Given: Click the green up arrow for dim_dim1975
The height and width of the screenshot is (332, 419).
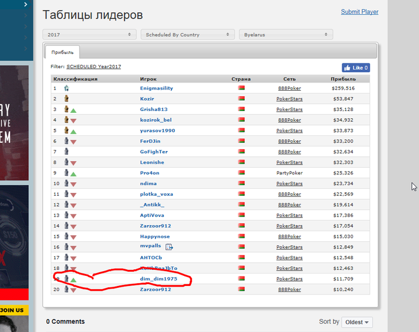Looking at the screenshot, I should 74,279.
